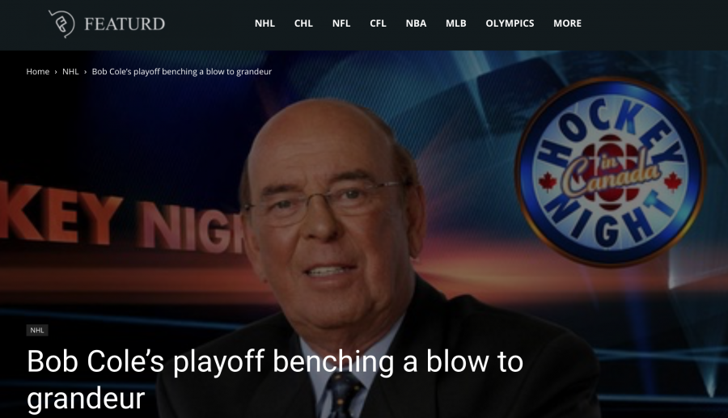Screen dimensions: 728x418
Task: Click the NHL breadcrumb link
Action: (x=70, y=71)
